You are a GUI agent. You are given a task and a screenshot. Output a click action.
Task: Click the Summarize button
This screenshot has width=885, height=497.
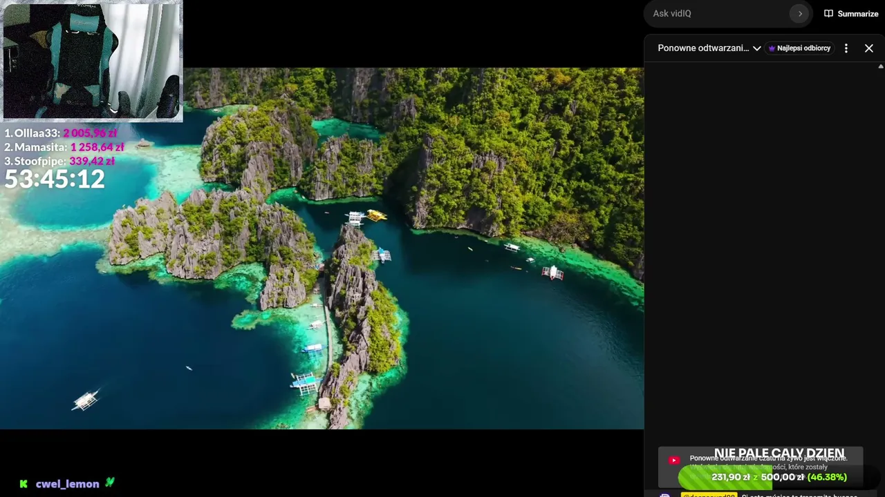(851, 14)
